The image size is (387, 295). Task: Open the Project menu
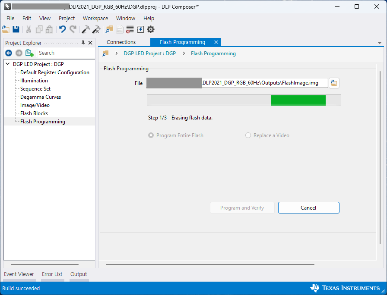(67, 19)
